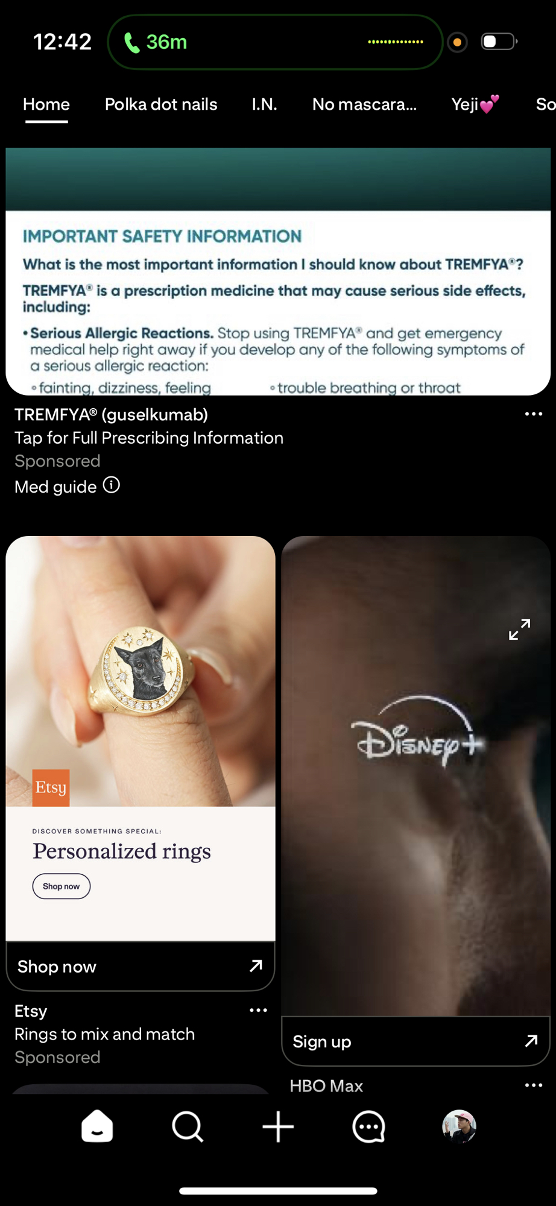This screenshot has width=556, height=1206.
Task: Open messages with the chat bubble icon
Action: coord(368,1126)
